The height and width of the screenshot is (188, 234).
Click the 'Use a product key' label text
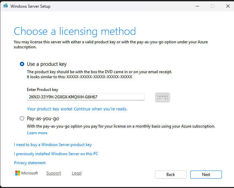click(x=47, y=64)
